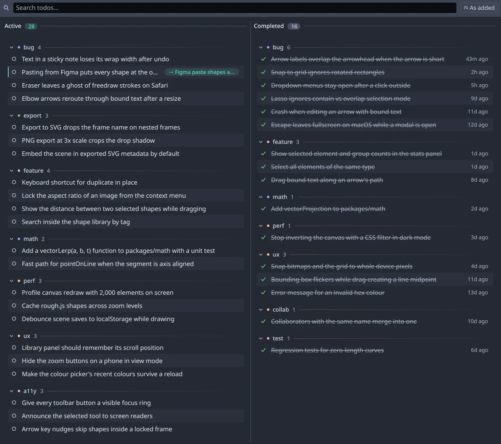Open 'Search inside the shape library by tag'
This screenshot has height=444, width=501.
pos(126,222)
